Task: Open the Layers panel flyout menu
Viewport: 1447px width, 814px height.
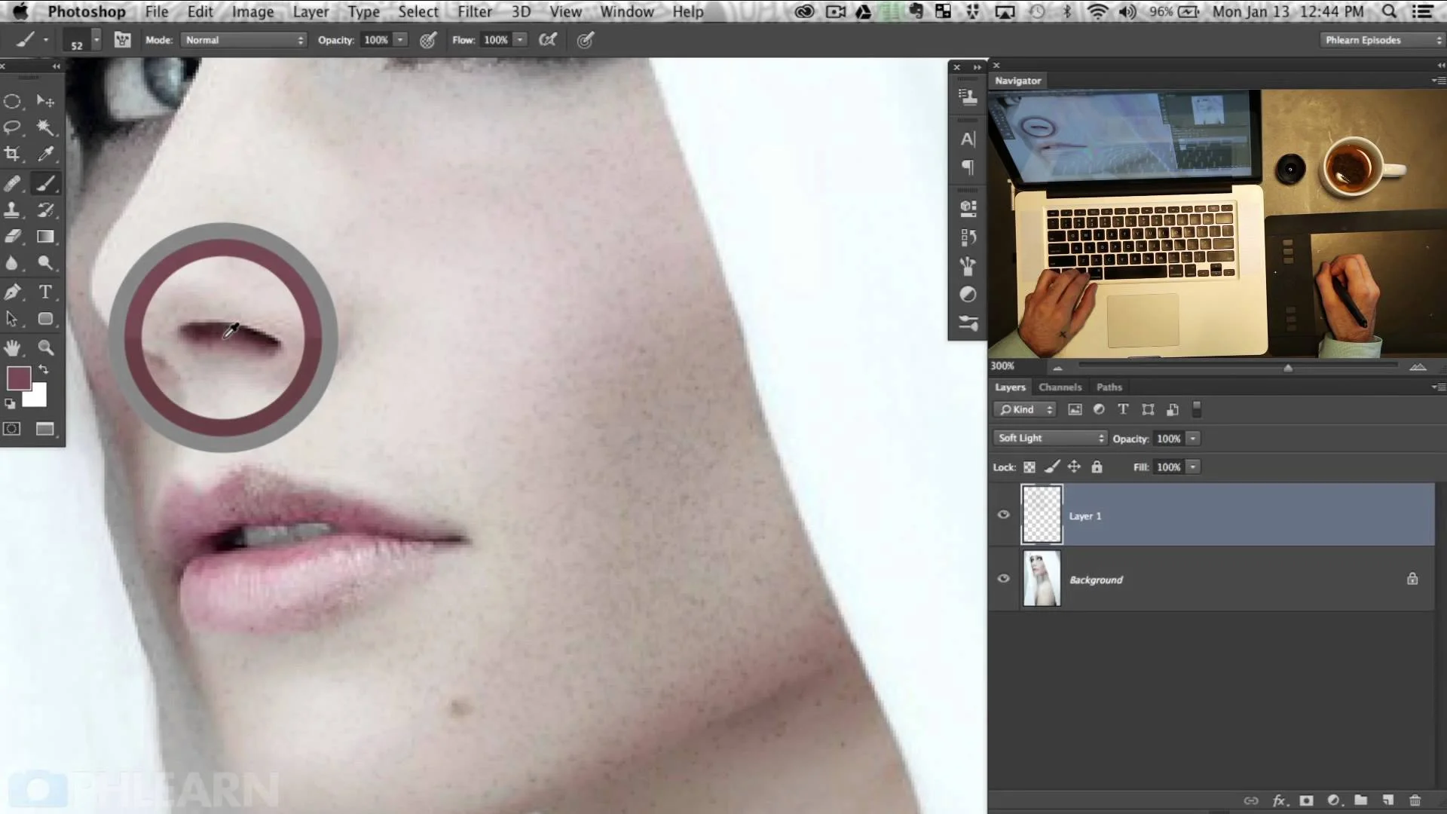Action: point(1438,387)
